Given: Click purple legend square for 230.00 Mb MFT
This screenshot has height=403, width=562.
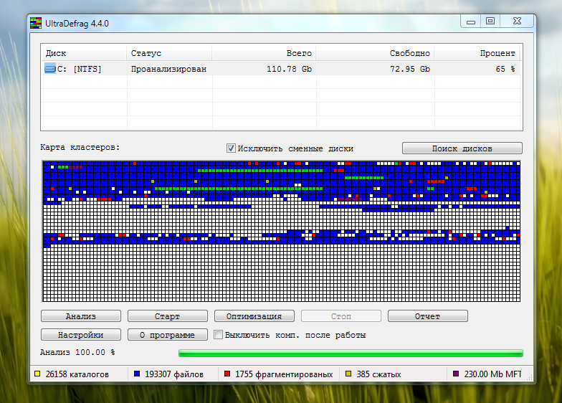Looking at the screenshot, I should coord(456,374).
